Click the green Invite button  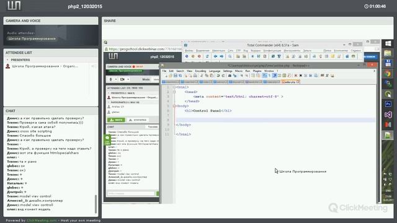pos(116,120)
